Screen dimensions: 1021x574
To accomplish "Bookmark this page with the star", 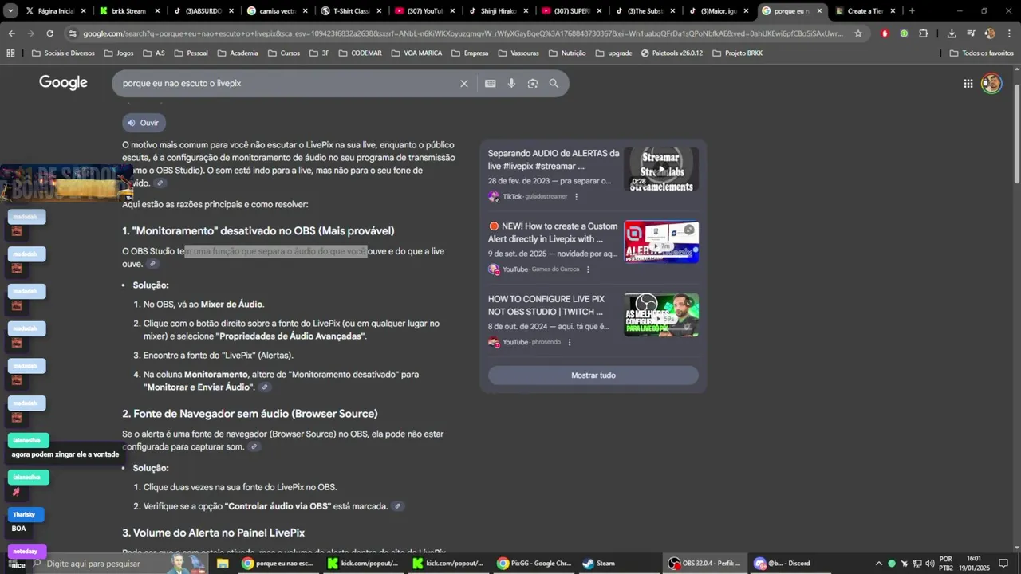I will tap(858, 33).
